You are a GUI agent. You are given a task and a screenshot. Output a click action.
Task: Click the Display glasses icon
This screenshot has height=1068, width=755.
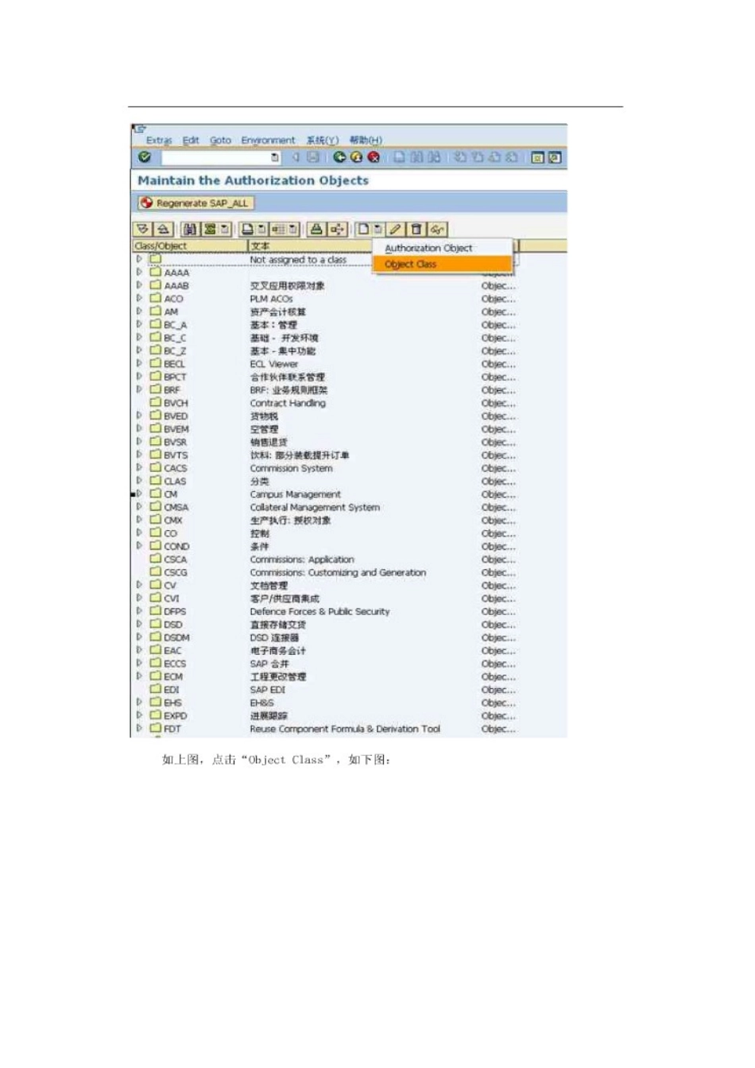click(x=436, y=229)
